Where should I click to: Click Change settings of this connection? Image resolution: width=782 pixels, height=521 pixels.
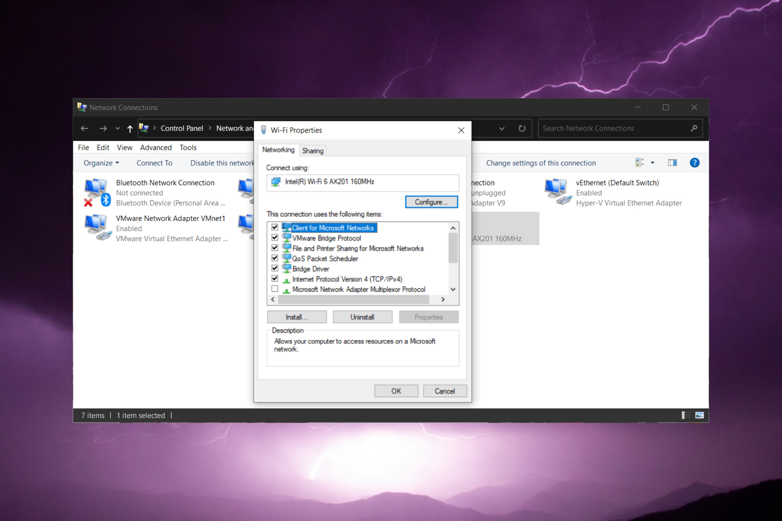coord(541,163)
